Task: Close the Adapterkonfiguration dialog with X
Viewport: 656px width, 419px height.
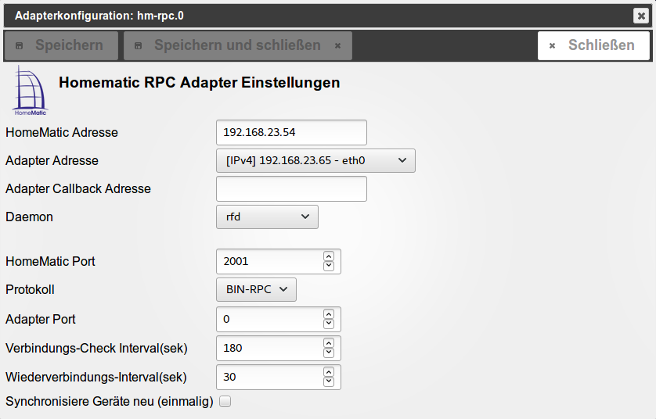Action: [x=640, y=16]
